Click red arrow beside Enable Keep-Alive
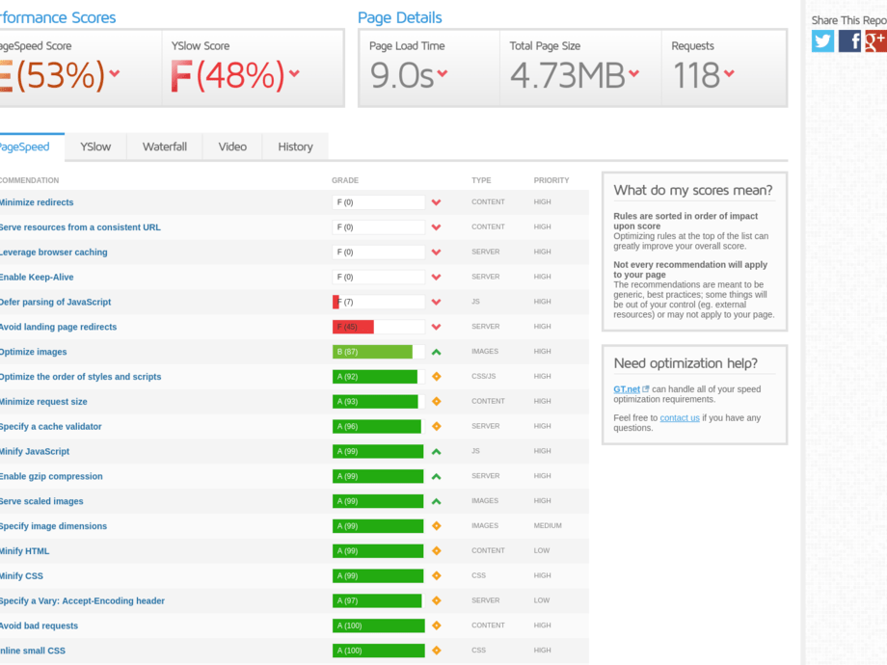 [436, 278]
